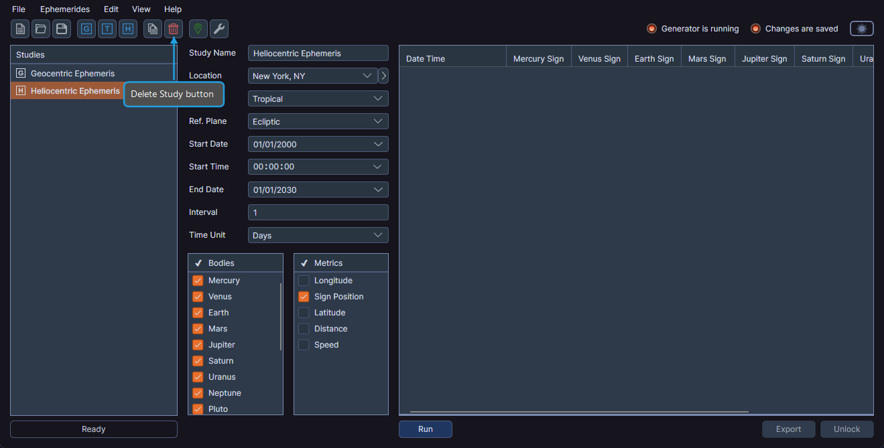Expand the Tropical zodiac dropdown

click(x=318, y=98)
